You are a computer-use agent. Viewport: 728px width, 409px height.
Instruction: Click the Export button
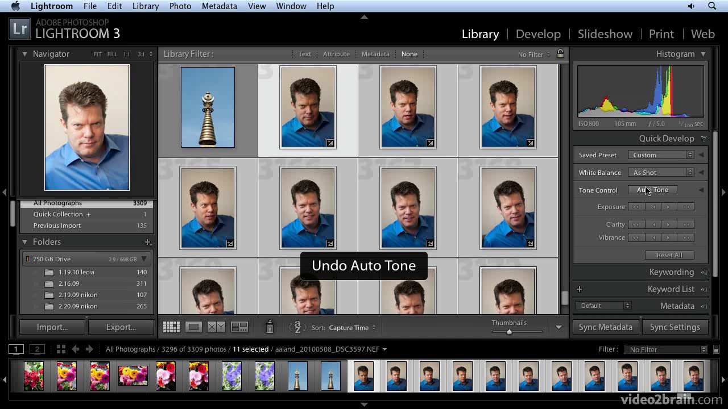[x=121, y=327]
